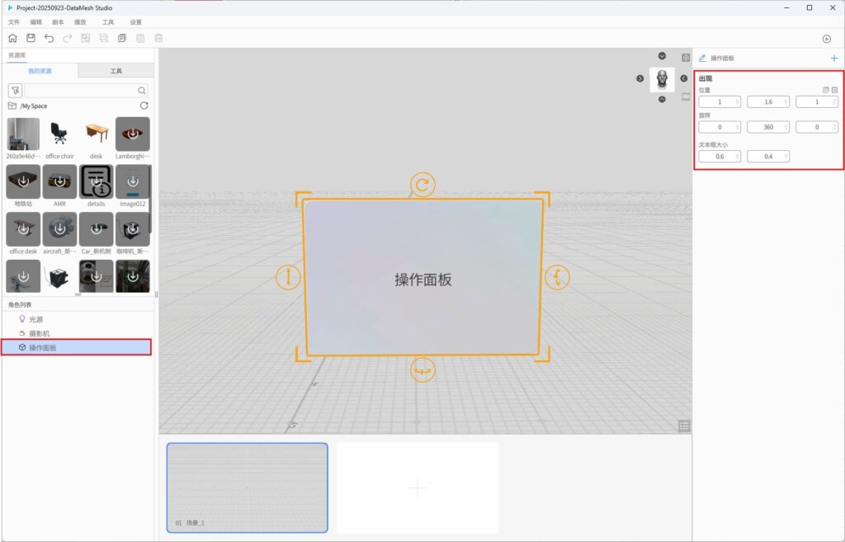Click the play preview icon at top right

coord(827,39)
